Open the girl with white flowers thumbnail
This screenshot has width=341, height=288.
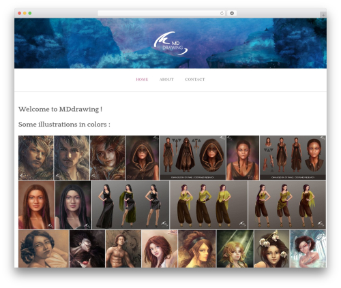pos(271,249)
